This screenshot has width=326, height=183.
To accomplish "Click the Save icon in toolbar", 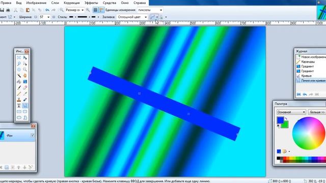I will click(x=2, y=10).
